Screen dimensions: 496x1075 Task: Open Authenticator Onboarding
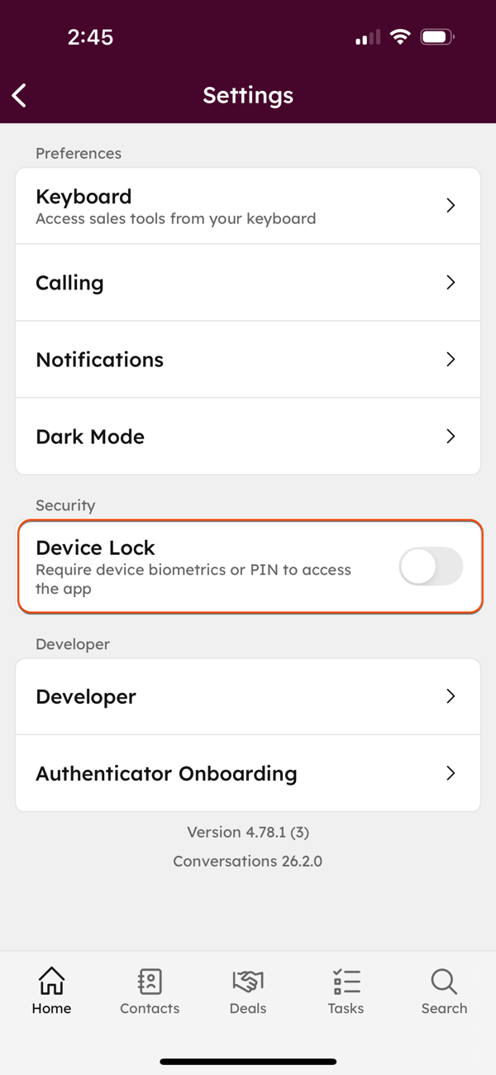248,773
